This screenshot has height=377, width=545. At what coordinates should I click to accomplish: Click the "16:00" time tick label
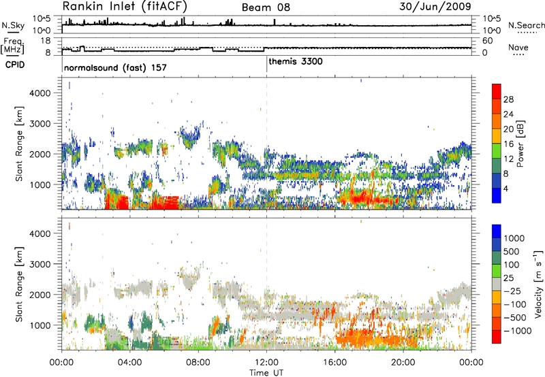pyautogui.click(x=334, y=363)
